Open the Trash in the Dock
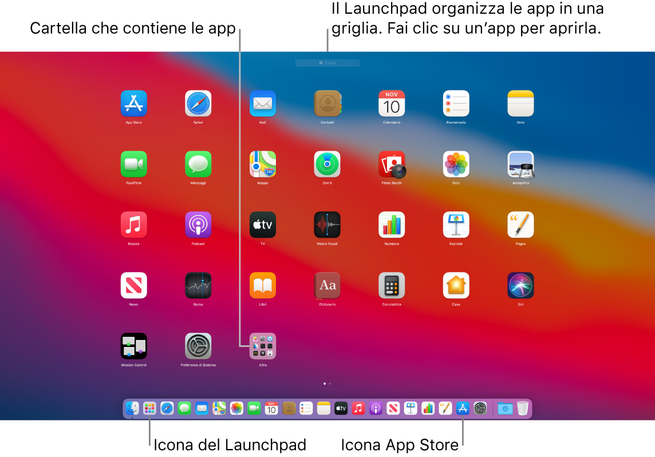655x457 pixels. click(523, 408)
